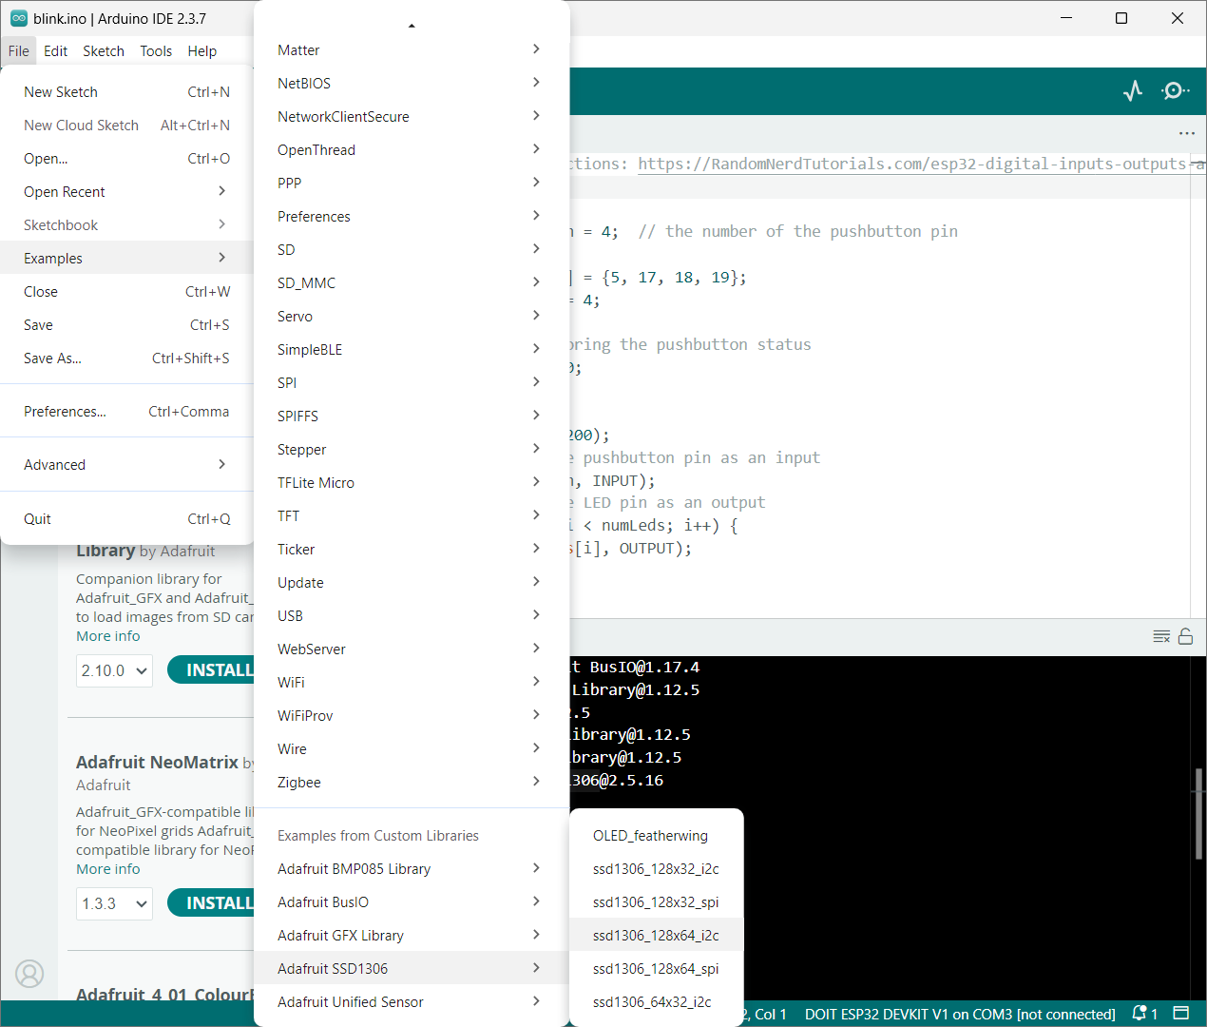Expand Adafruit BMP085 Library examples
Viewport: 1207px width, 1027px height.
[412, 869]
